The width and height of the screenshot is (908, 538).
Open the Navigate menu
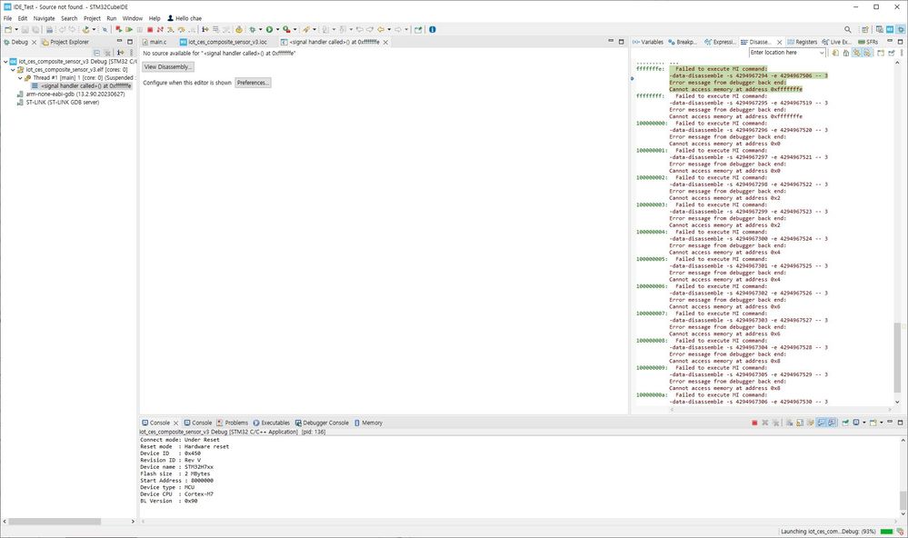click(x=44, y=18)
